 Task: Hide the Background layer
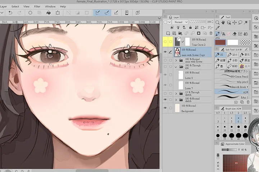click(165, 108)
